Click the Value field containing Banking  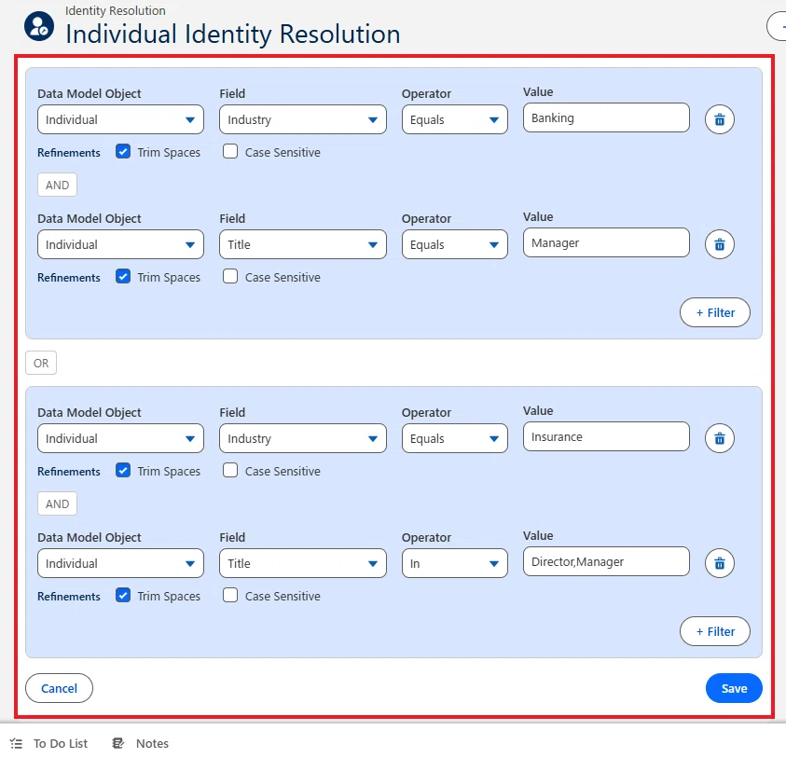click(x=606, y=117)
